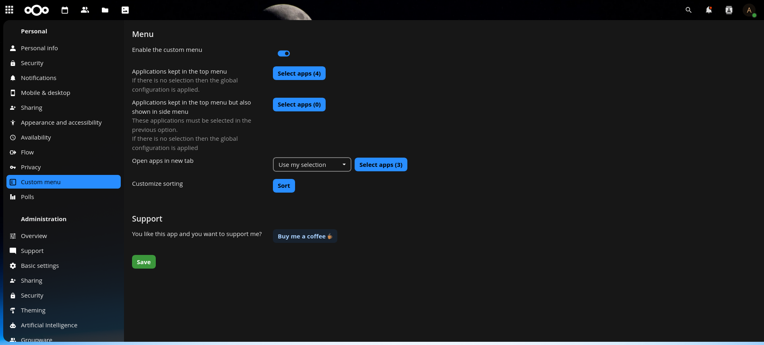Navigate to Availability settings
The width and height of the screenshot is (764, 345).
(64, 138)
